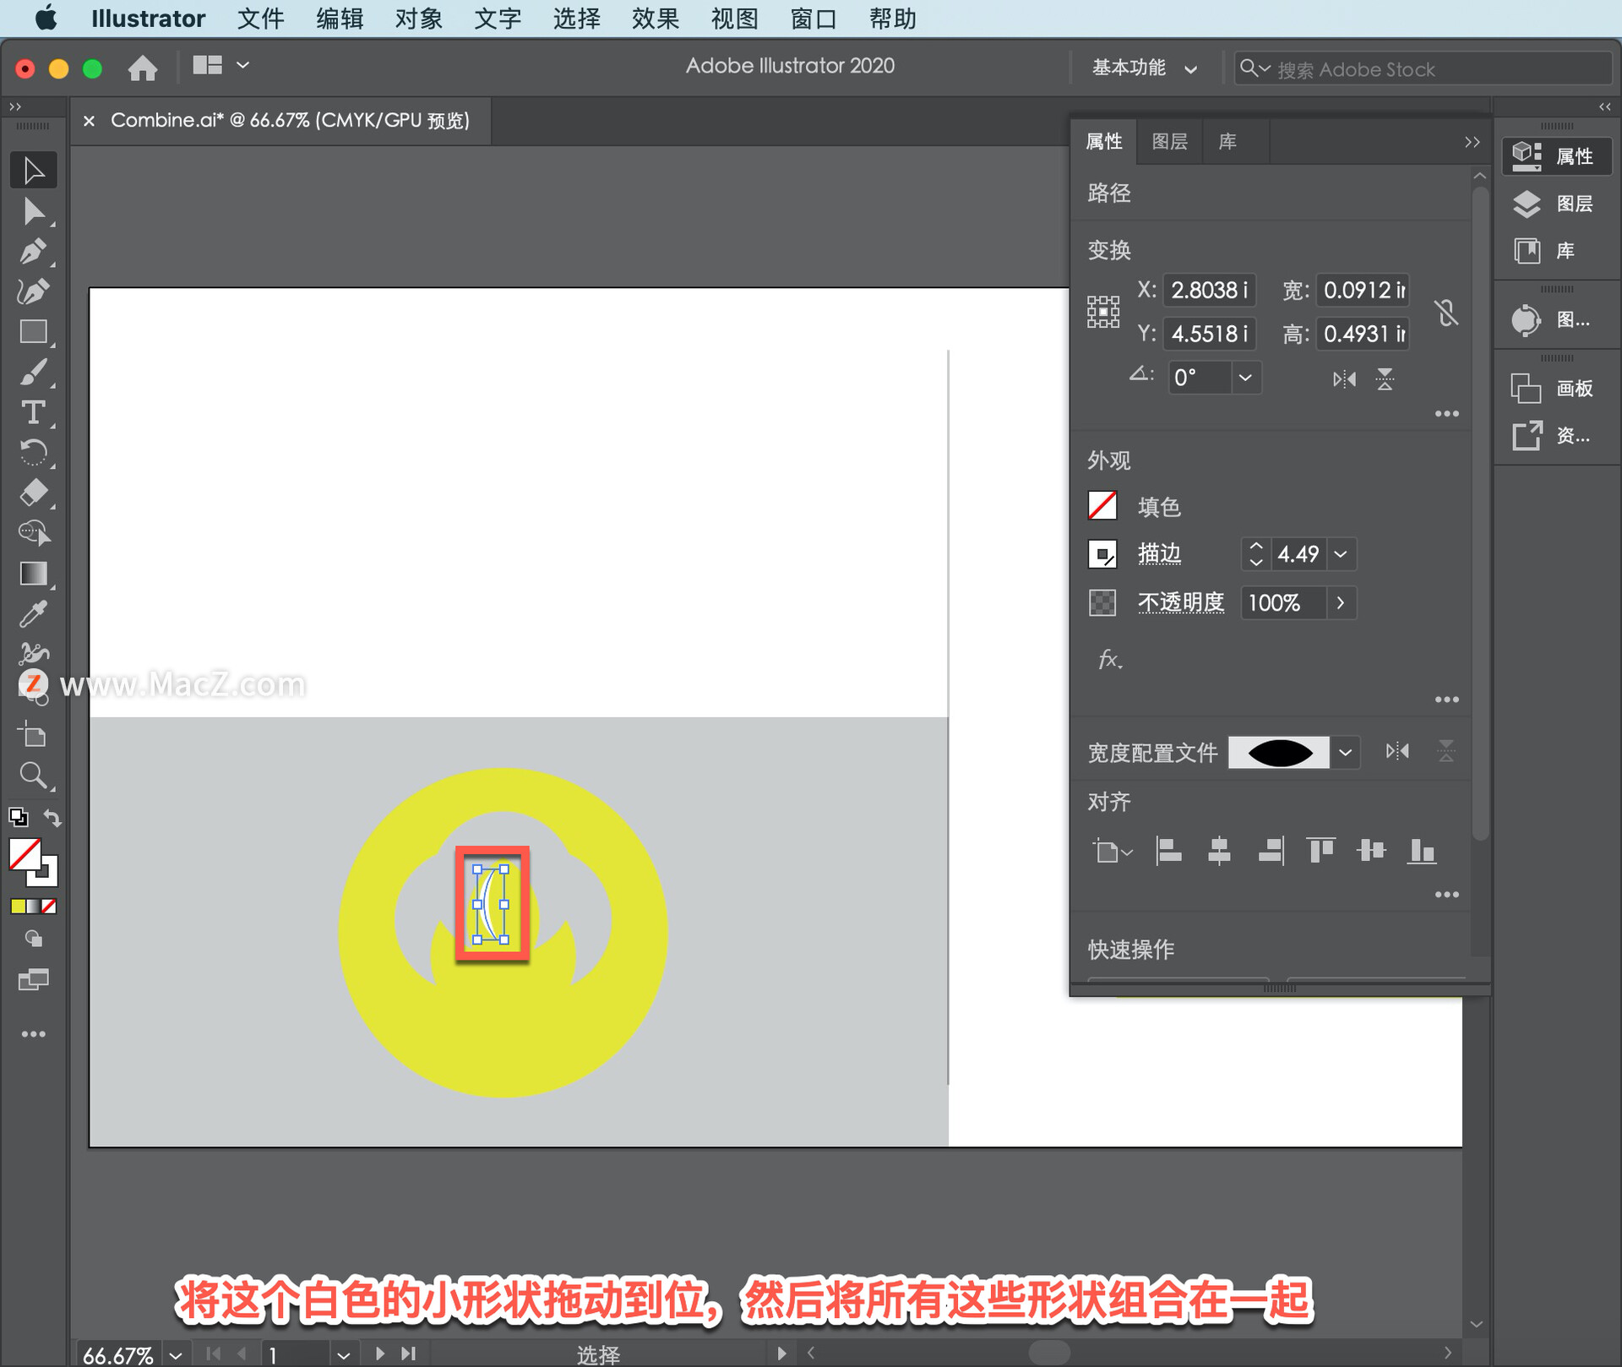Screen dimensions: 1622x1367
Task: Open the 效果 menu
Action: coord(655,19)
